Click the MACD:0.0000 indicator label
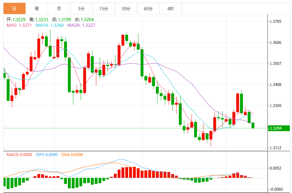292x193 pixels. pyautogui.click(x=19, y=155)
